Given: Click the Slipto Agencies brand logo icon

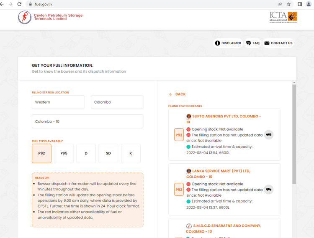Looking at the screenshot, I should click(x=189, y=116).
